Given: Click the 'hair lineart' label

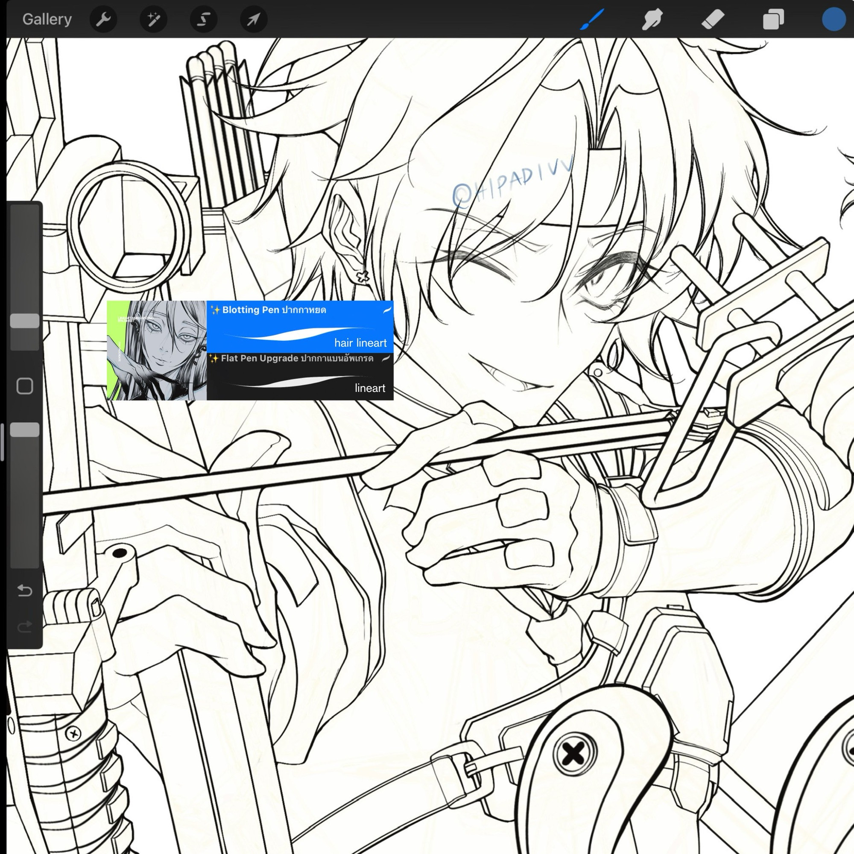Looking at the screenshot, I should (360, 343).
